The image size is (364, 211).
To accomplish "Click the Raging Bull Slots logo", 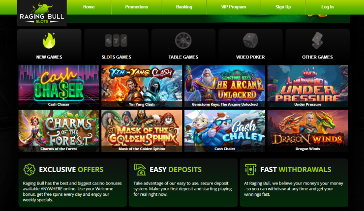I will pos(42,13).
